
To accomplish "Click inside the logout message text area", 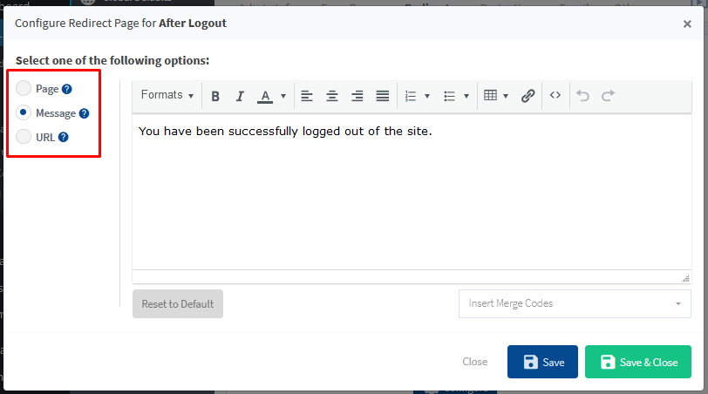I will click(x=412, y=192).
